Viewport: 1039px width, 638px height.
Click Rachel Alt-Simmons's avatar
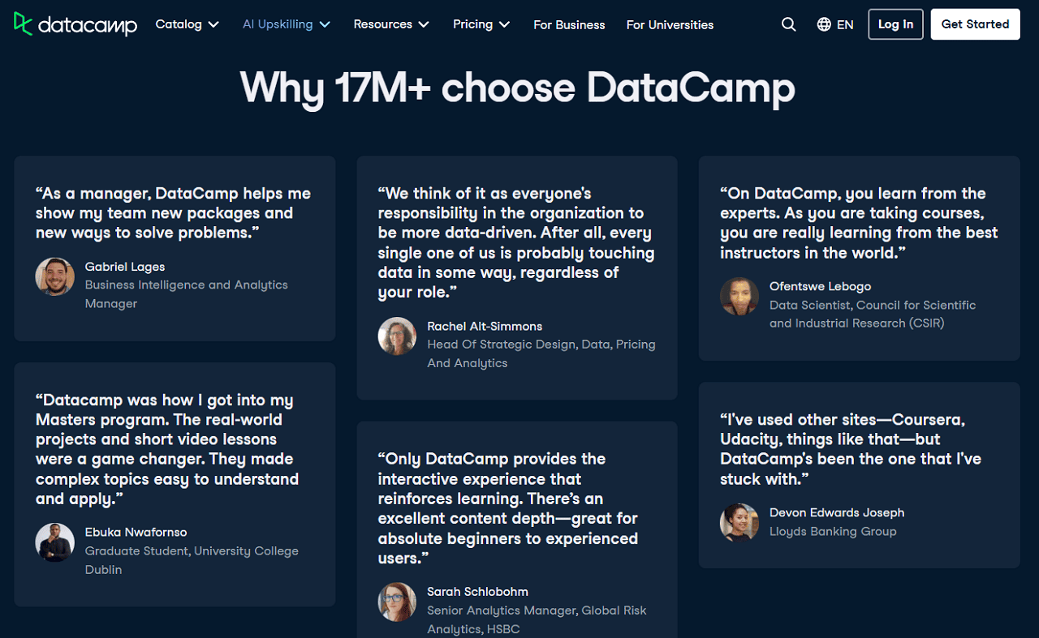coord(397,335)
